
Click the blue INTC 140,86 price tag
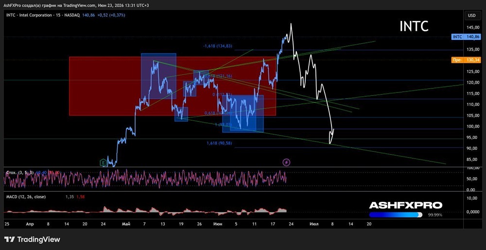pyautogui.click(x=467, y=37)
